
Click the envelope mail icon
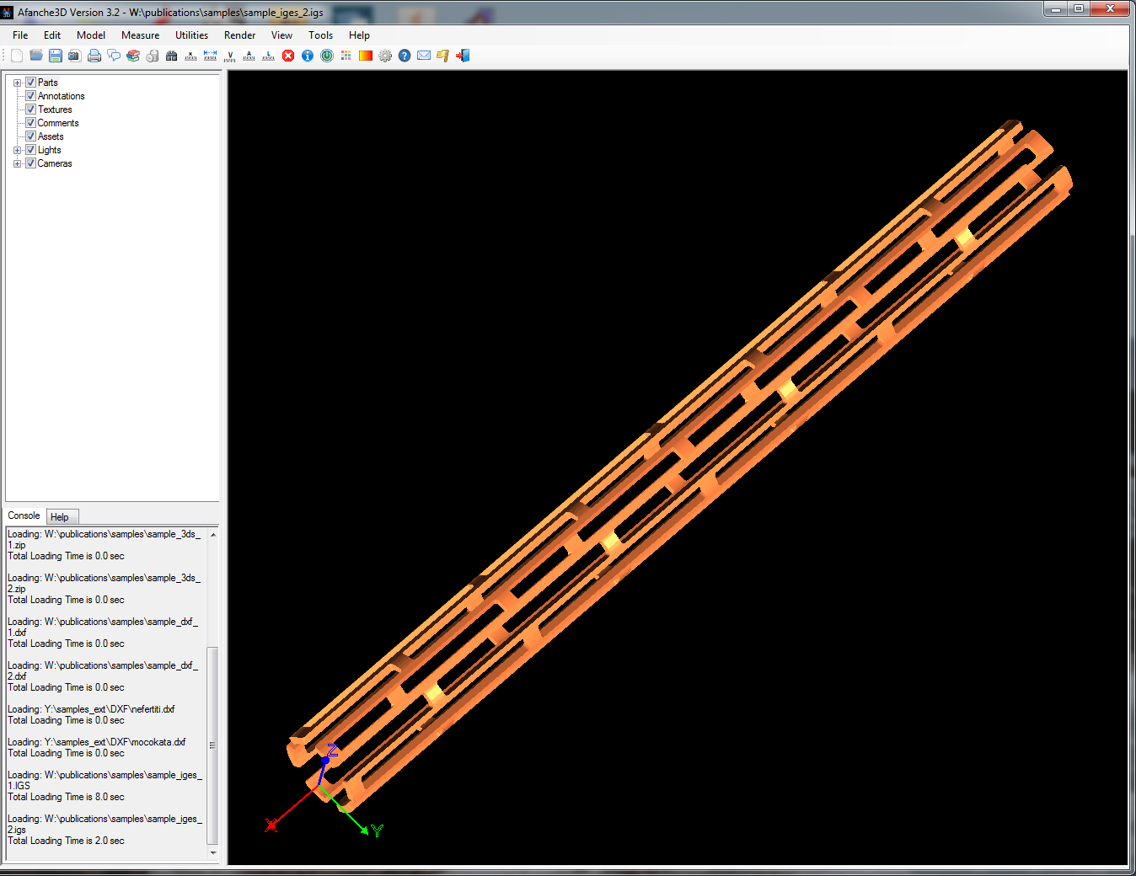tap(424, 56)
